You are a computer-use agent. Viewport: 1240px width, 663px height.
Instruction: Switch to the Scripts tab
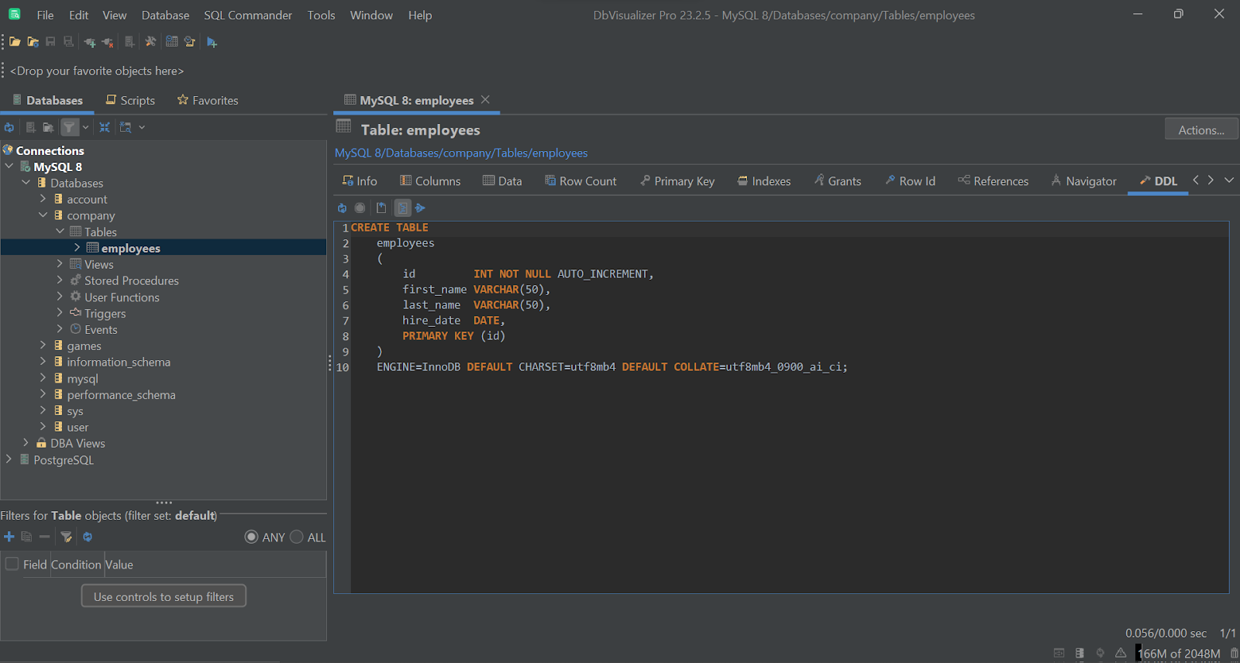pyautogui.click(x=130, y=100)
